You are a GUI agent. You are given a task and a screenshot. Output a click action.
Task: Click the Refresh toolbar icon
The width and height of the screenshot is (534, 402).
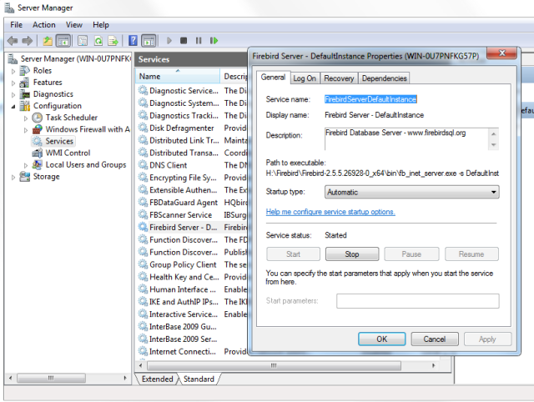(x=98, y=41)
